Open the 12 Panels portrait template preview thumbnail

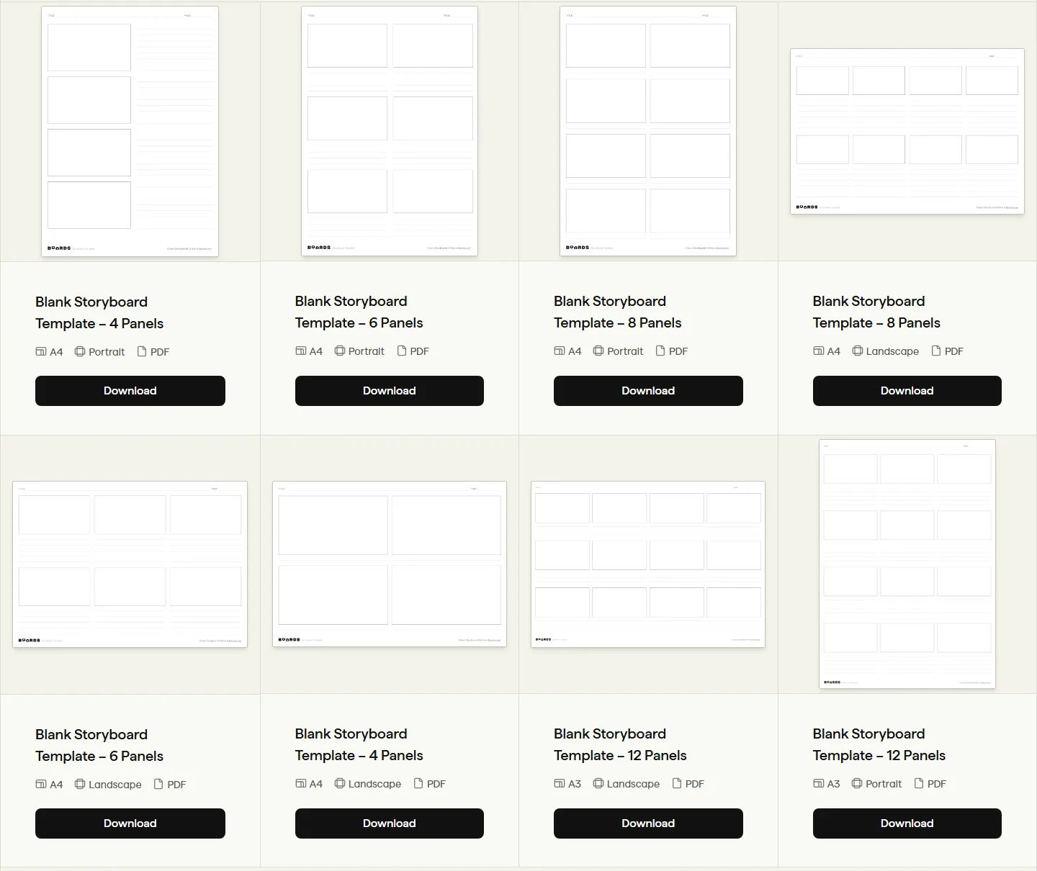coord(907,564)
